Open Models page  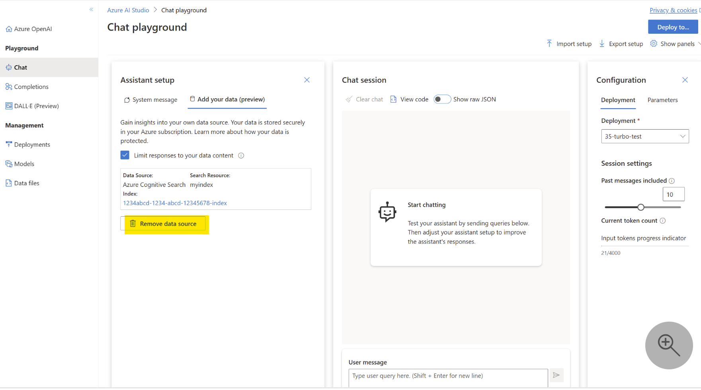click(20, 164)
